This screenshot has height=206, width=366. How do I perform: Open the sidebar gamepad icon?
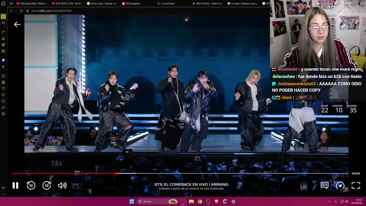[3, 23]
